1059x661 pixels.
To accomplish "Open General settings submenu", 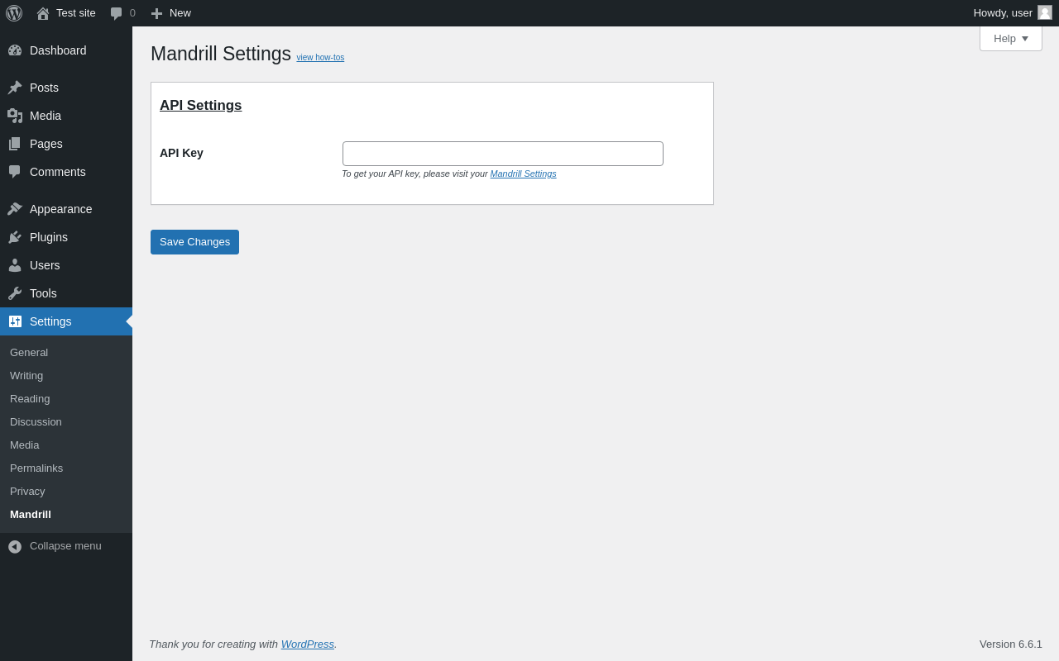I will coord(66,353).
